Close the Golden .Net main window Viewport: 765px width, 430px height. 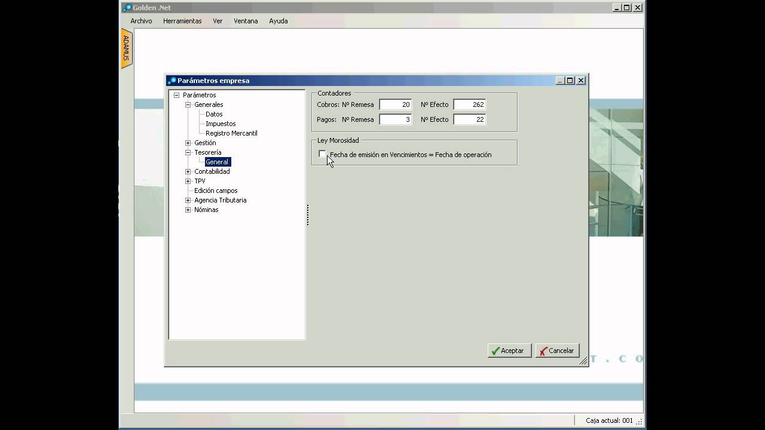tap(638, 8)
